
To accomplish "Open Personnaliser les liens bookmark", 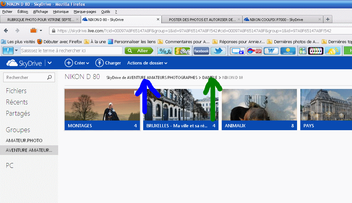I will [x=132, y=42].
